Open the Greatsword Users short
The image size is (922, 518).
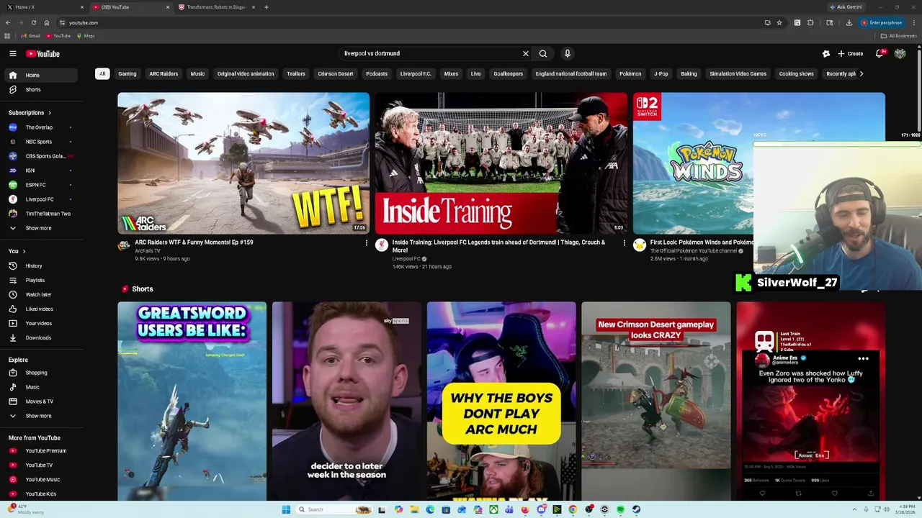tap(192, 401)
